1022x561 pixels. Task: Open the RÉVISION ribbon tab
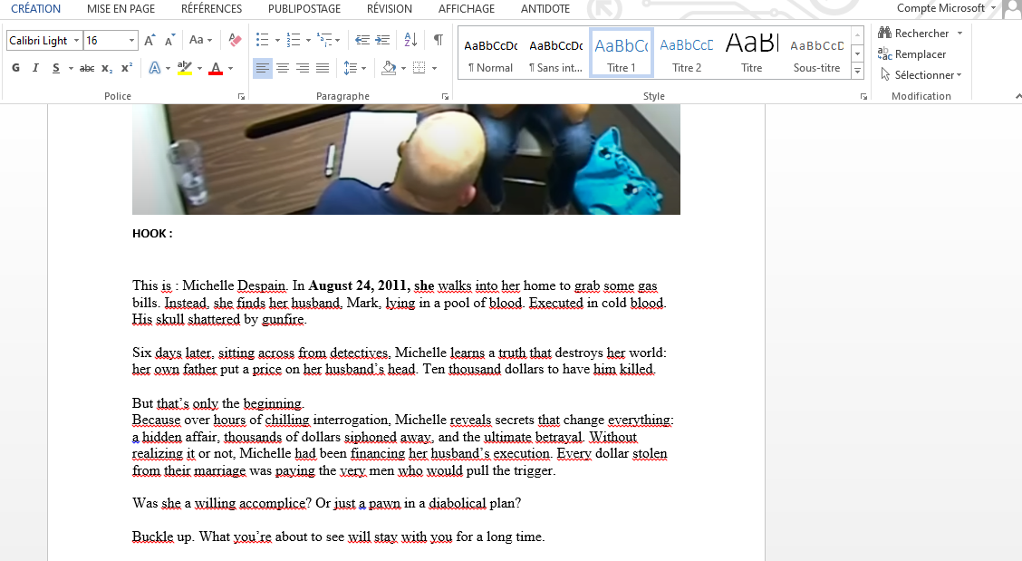[x=389, y=9]
